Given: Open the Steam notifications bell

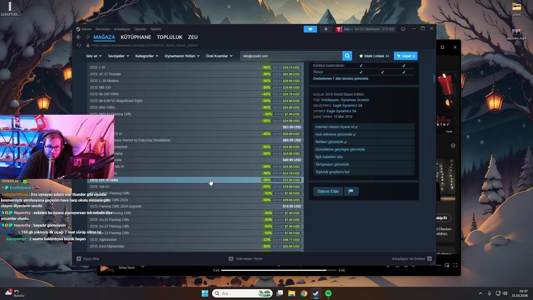Looking at the screenshot, I should point(326,29).
